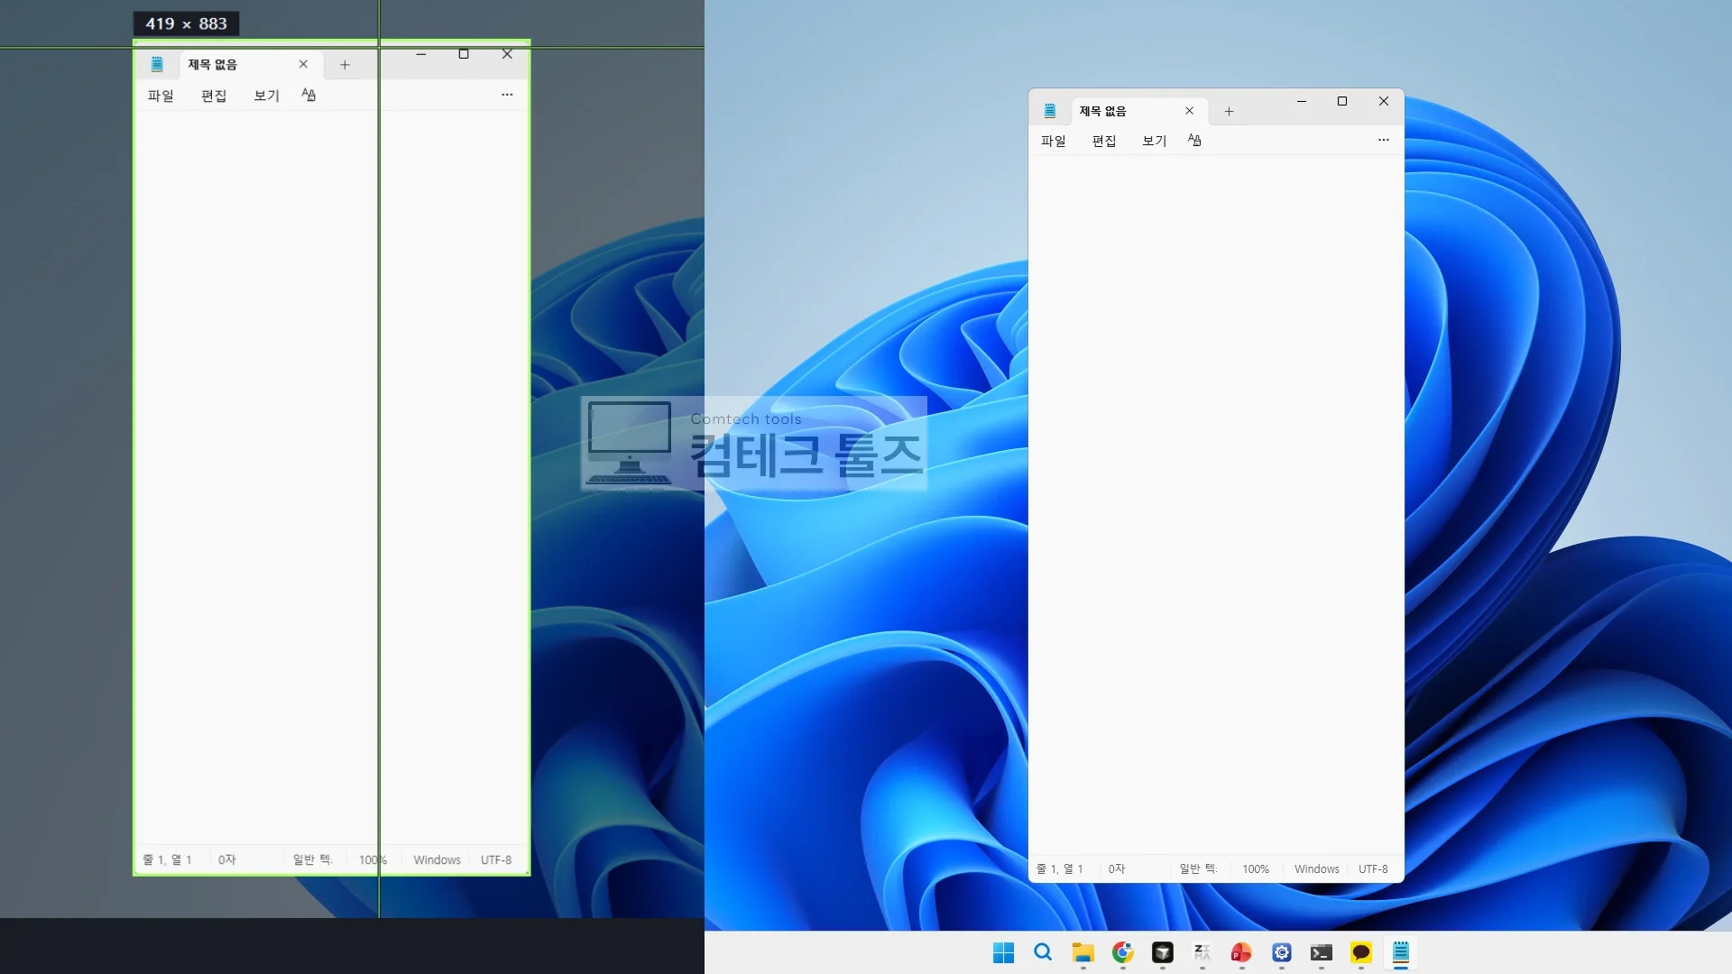Close the 제목 없음 tab in right Notepad

(x=1189, y=111)
